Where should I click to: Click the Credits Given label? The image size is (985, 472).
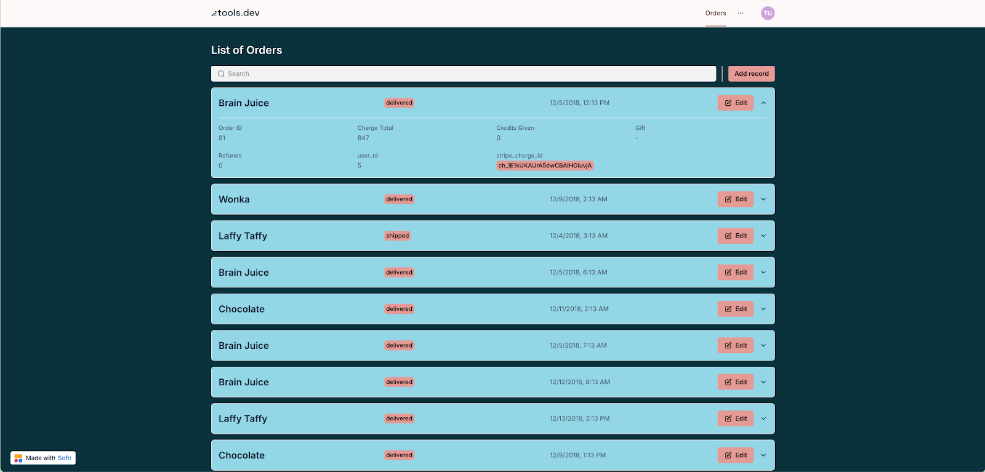click(x=515, y=128)
